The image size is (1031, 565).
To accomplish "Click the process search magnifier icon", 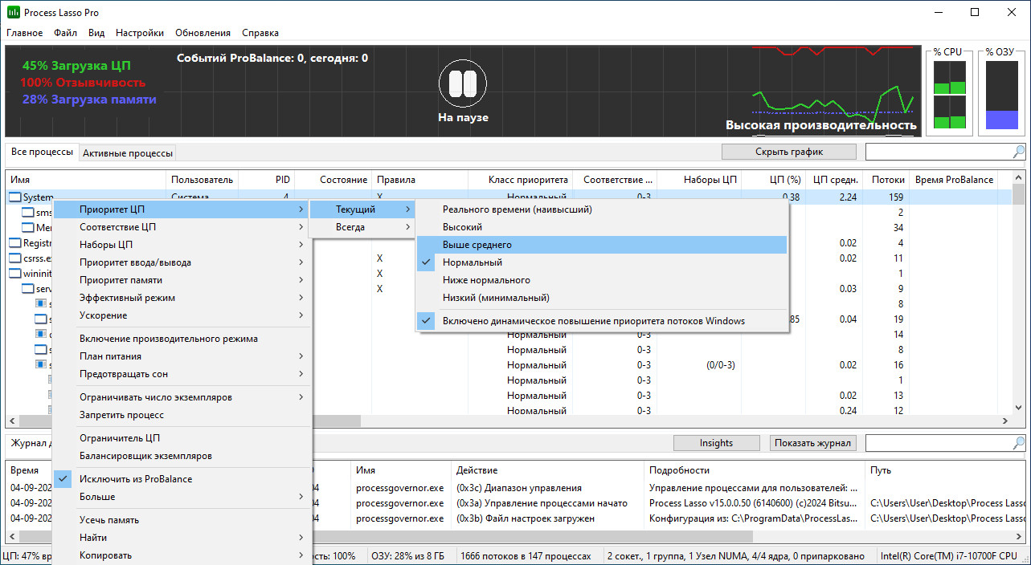I will pos(1019,152).
